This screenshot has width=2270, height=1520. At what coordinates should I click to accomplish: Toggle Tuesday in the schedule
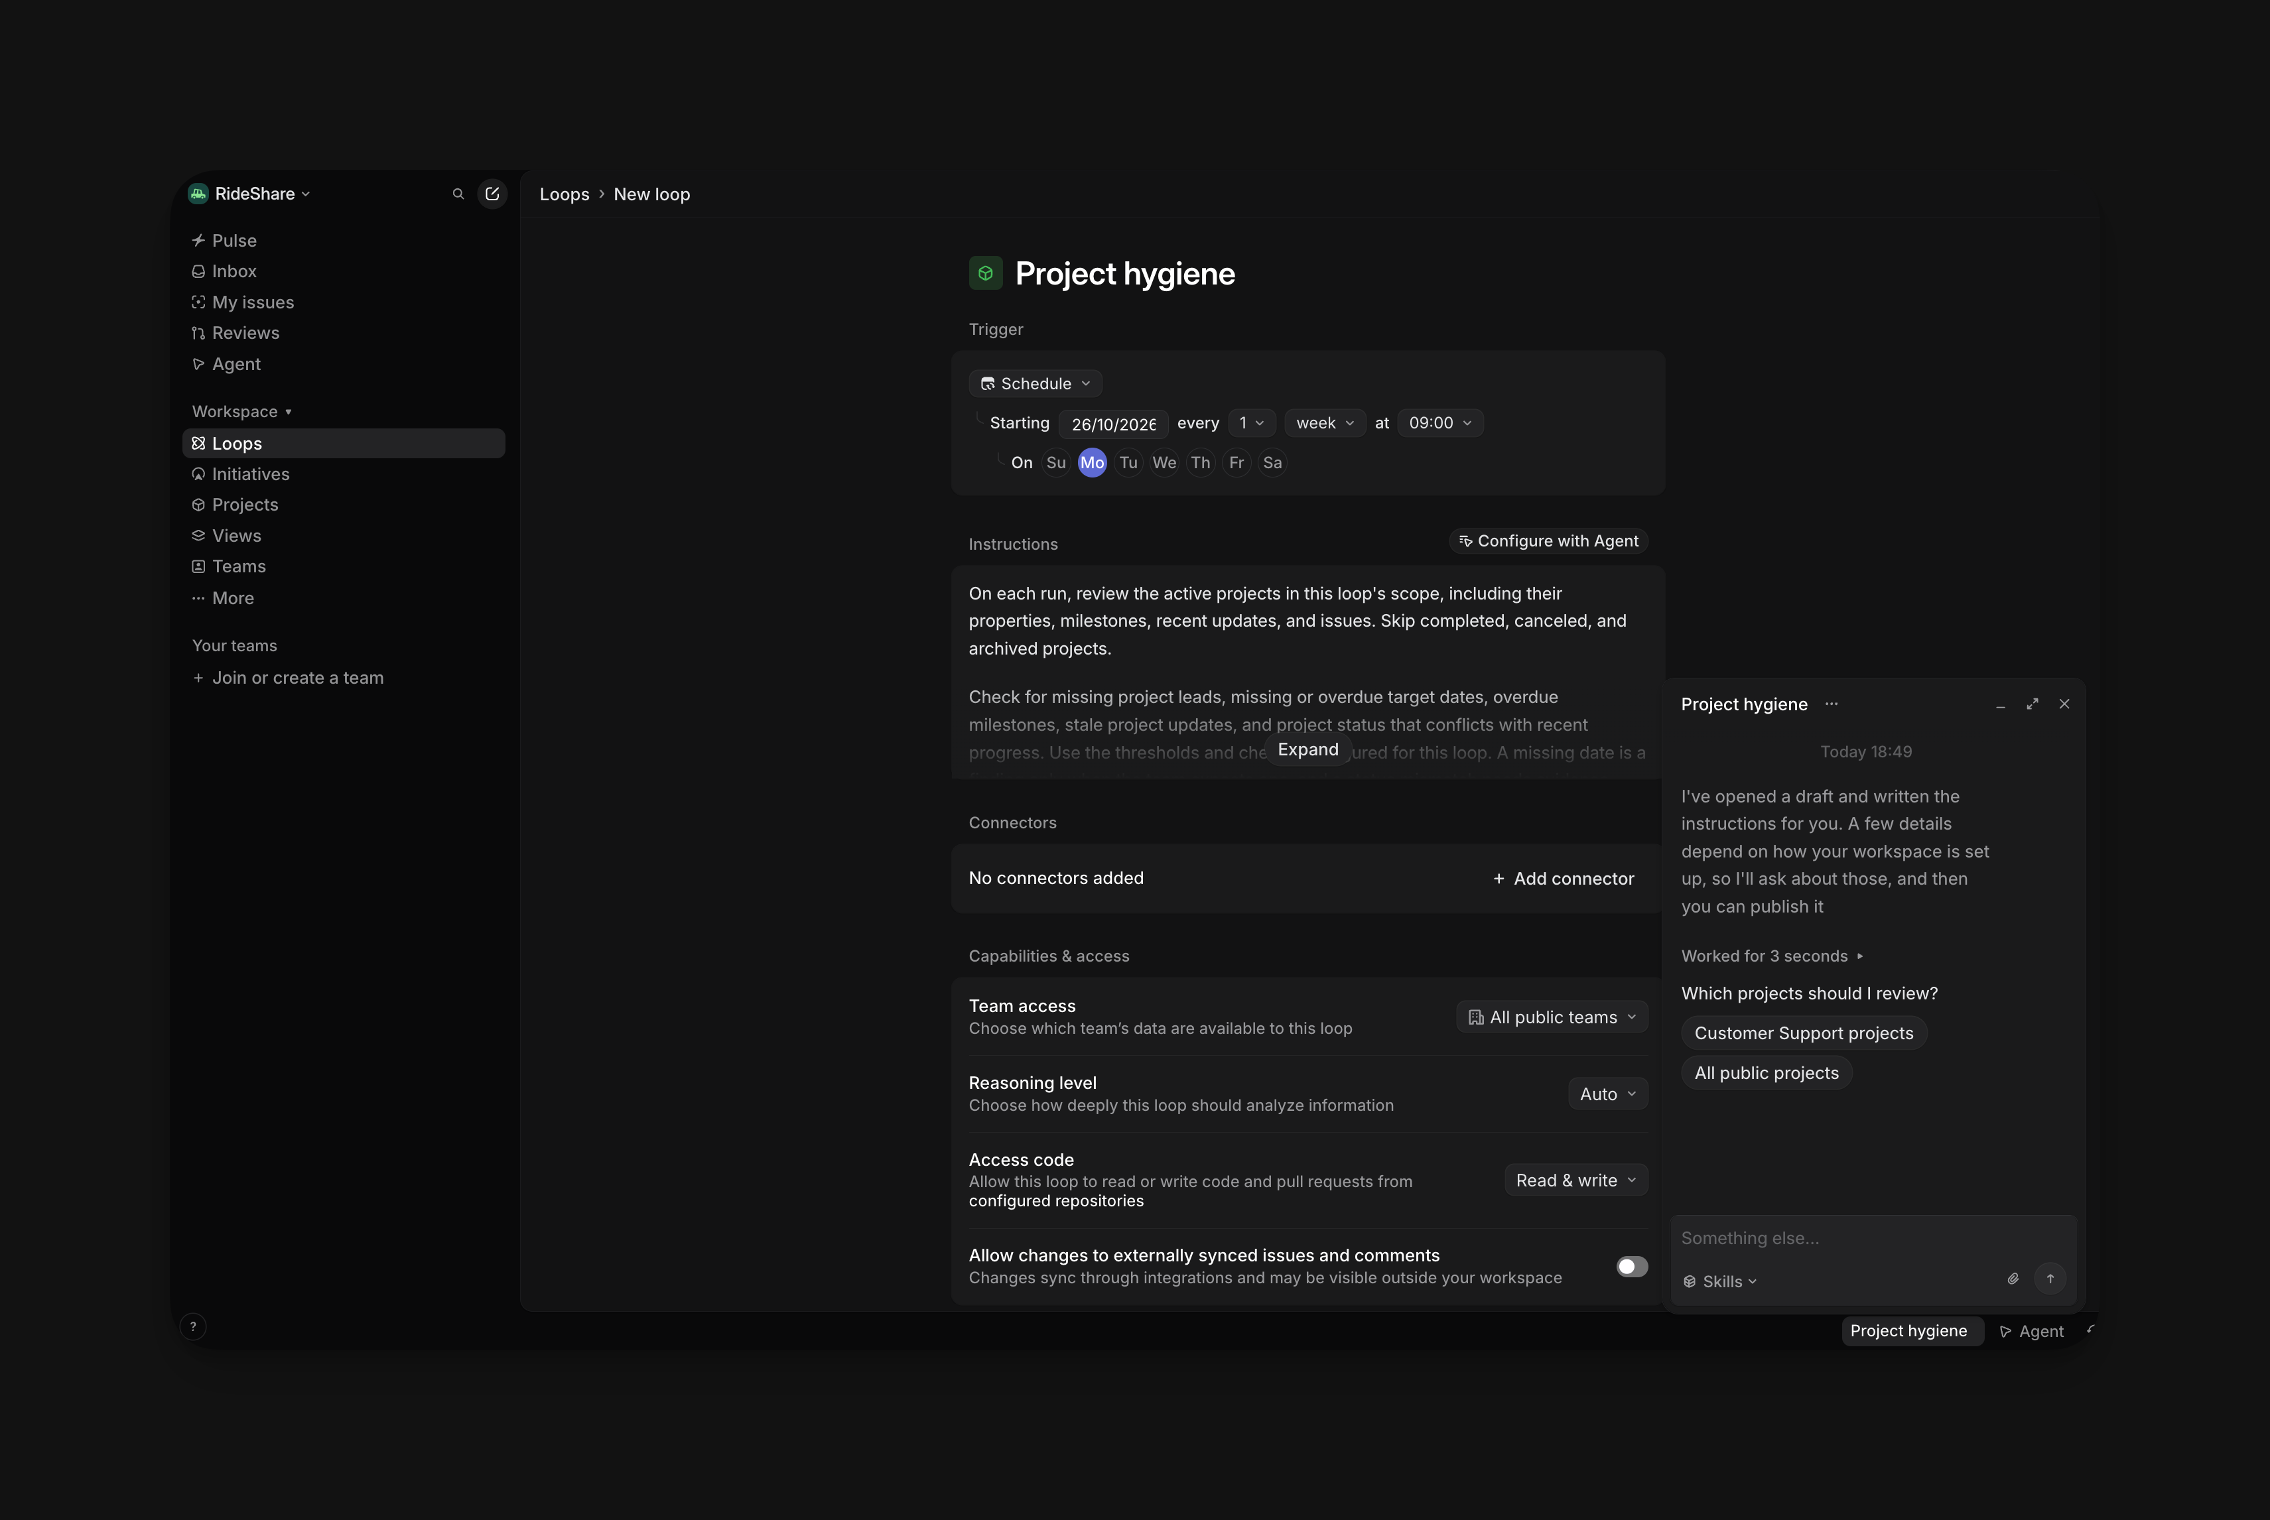(1128, 464)
